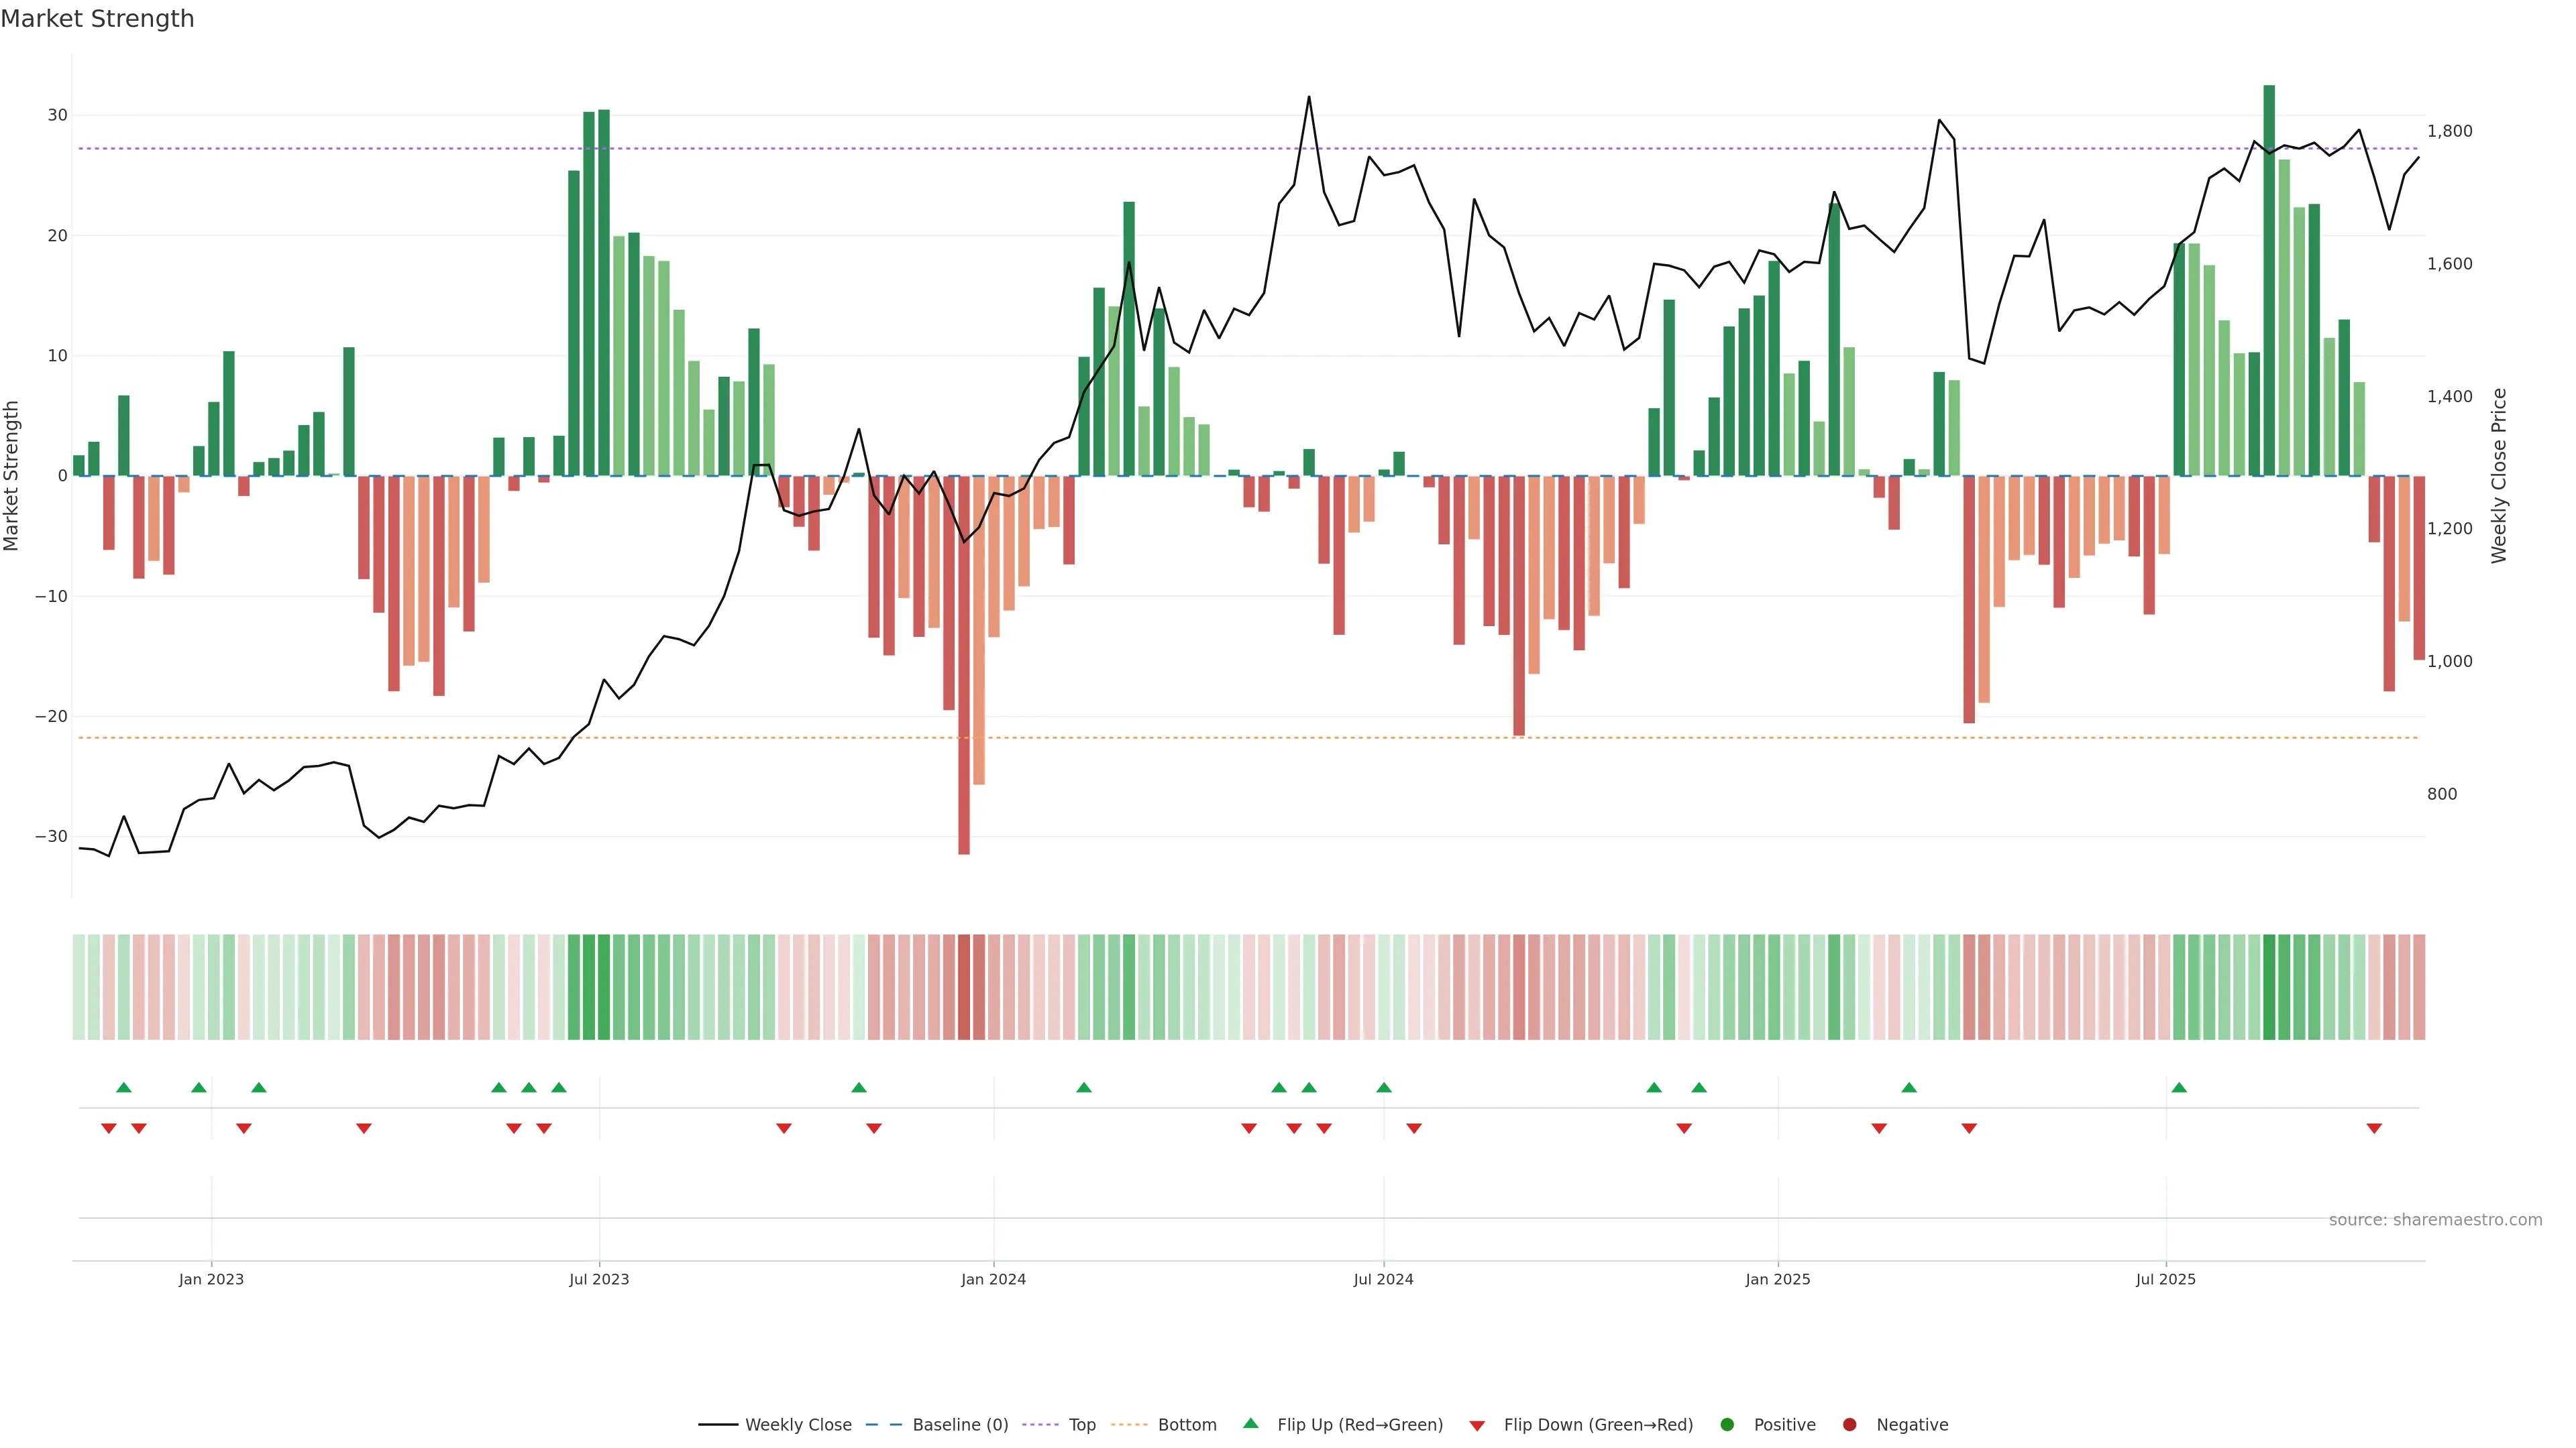This screenshot has width=2576, height=1448.
Task: Click the Weekly Close Price axis title
Action: point(2499,476)
